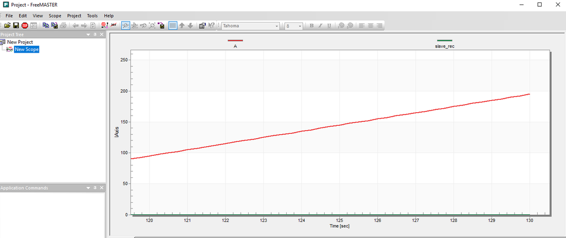
Task: Close the Project Tree panel
Action: [101, 35]
